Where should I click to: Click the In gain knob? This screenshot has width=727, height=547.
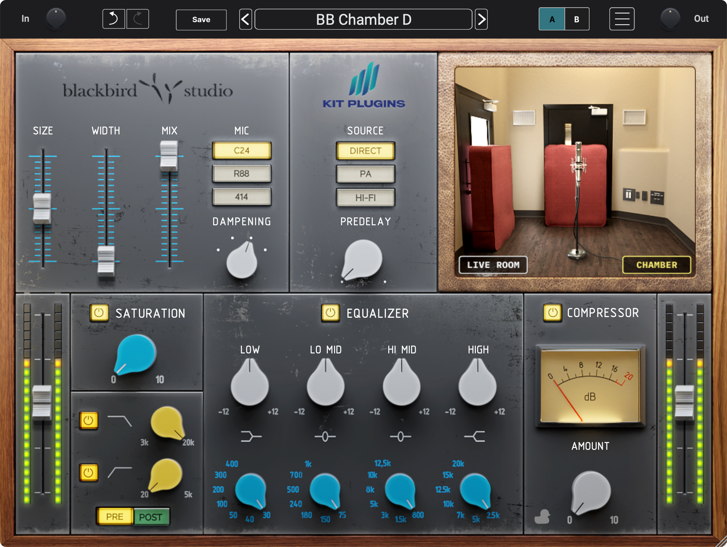(56, 18)
